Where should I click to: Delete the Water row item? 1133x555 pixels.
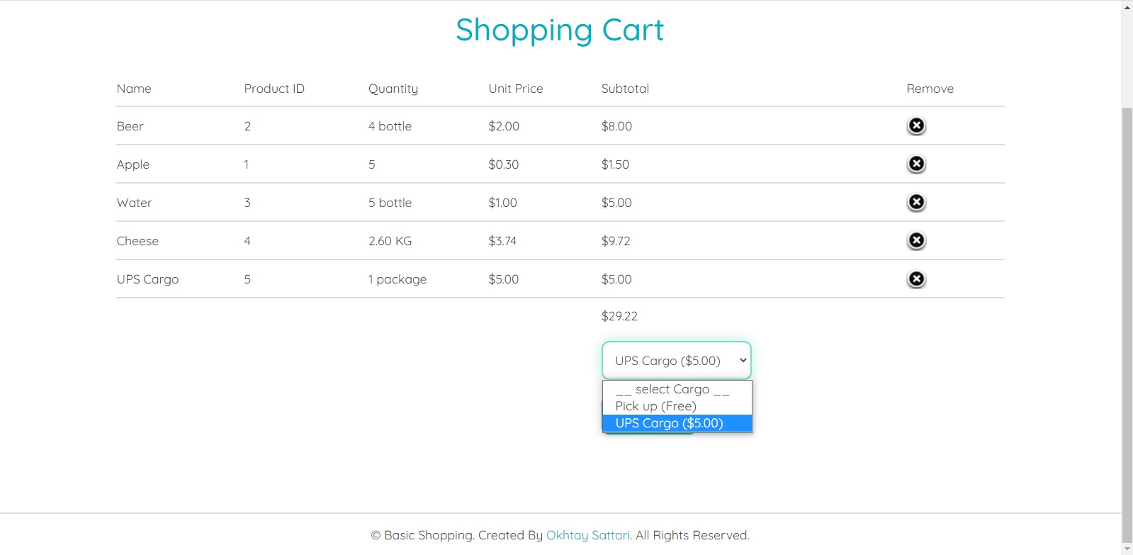coord(916,202)
